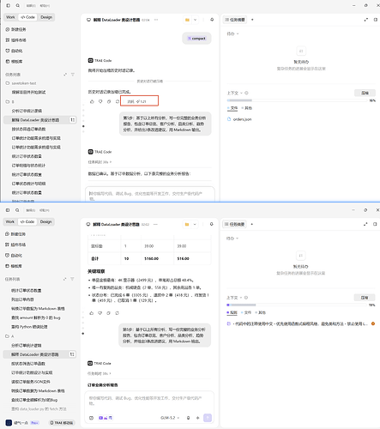
Task: Open 模板库 in the lower window sidebar
Action: click(x=14, y=266)
